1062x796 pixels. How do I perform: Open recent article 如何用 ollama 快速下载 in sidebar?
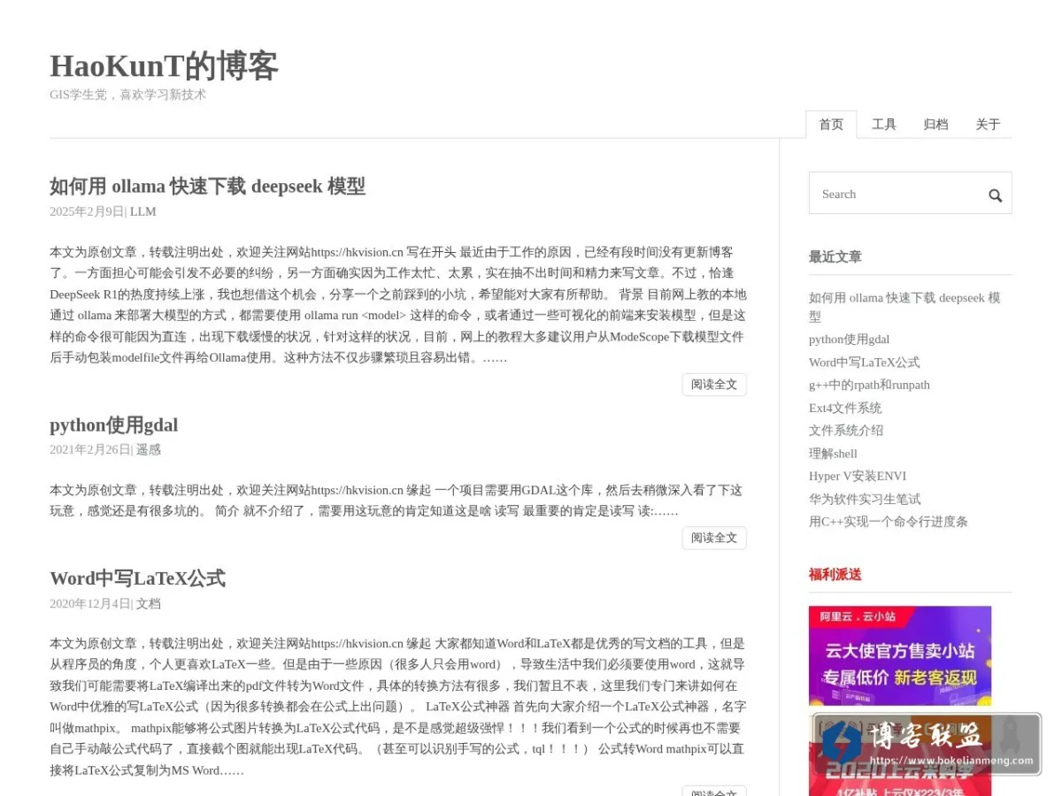(x=904, y=307)
